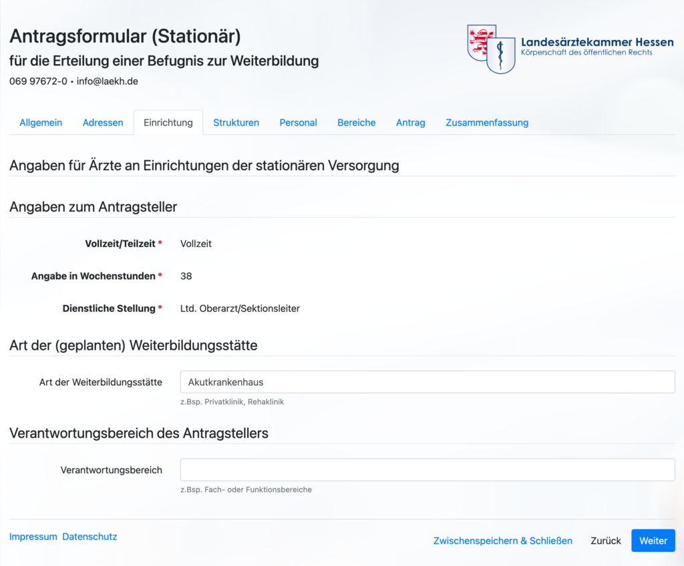Screen dimensions: 684x566
Task: Click the info@laekh.de contact text
Action: (x=108, y=81)
